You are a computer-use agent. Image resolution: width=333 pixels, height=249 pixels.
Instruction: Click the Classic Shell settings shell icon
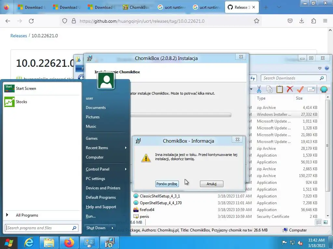324,89
